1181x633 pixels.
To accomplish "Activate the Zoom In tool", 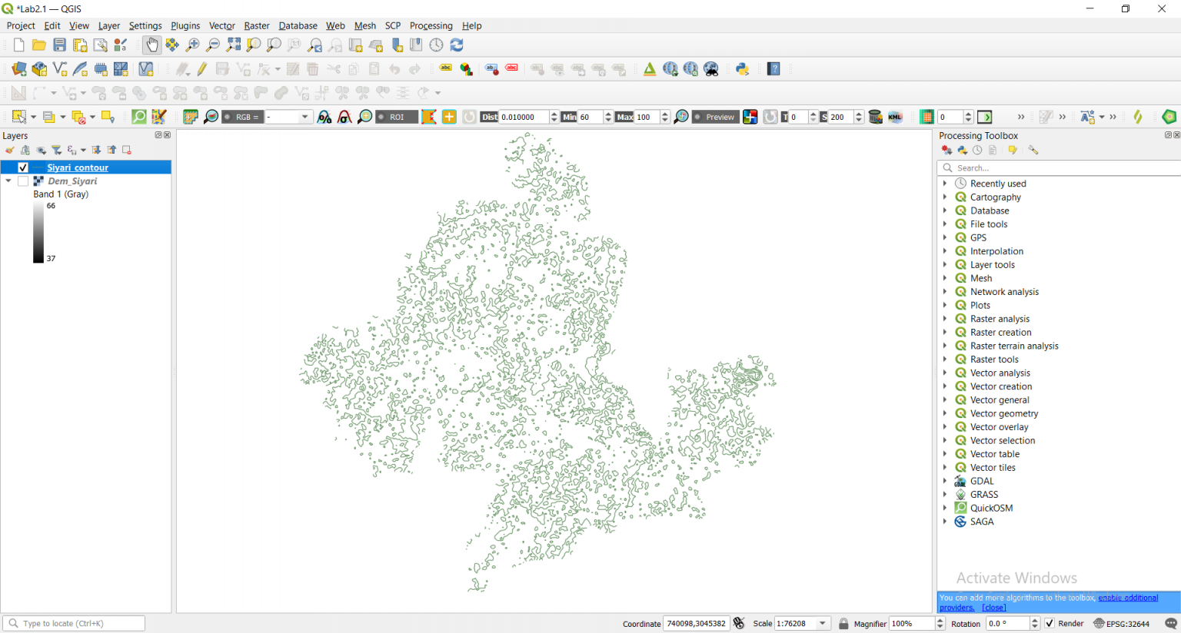I will pos(191,45).
